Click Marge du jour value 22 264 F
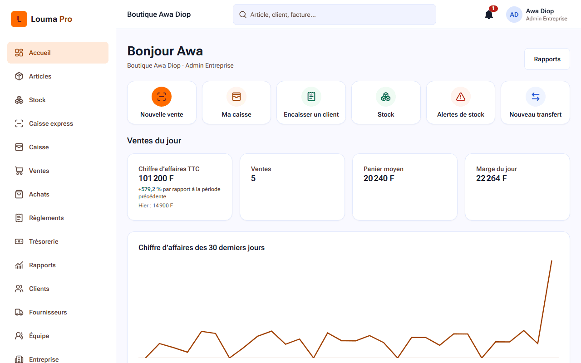 click(x=492, y=178)
